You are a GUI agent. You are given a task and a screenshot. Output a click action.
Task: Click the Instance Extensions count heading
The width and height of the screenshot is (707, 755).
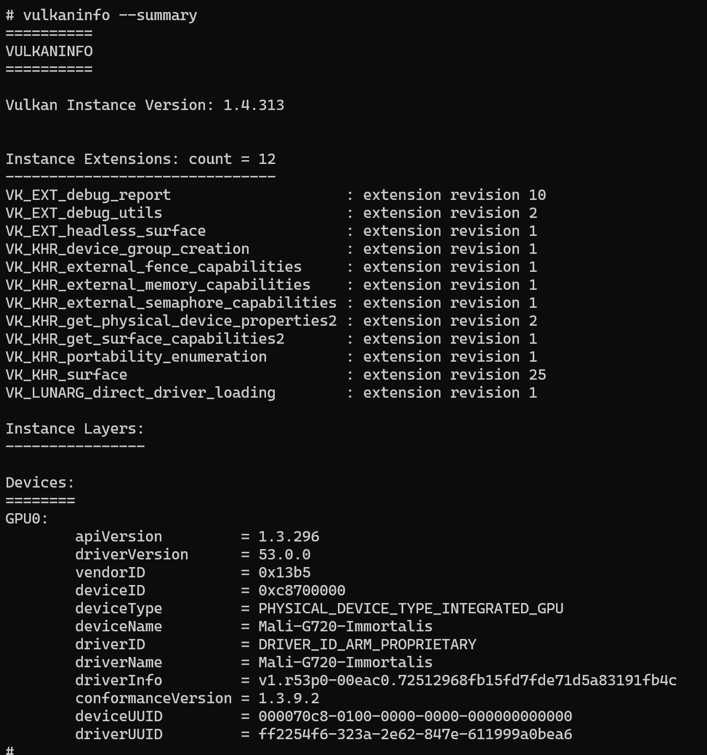tap(140, 159)
